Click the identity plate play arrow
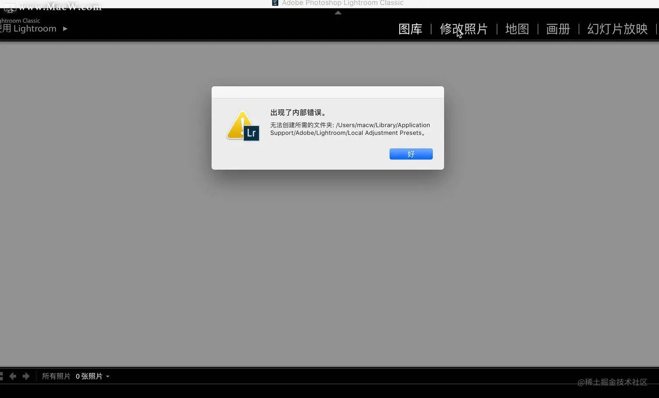 [x=65, y=29]
